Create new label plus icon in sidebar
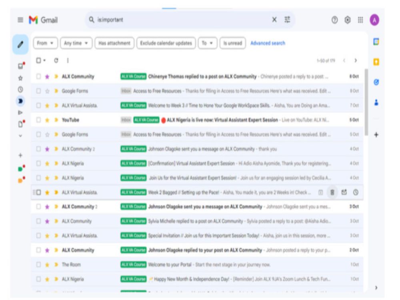The width and height of the screenshot is (400, 300). 20,155
